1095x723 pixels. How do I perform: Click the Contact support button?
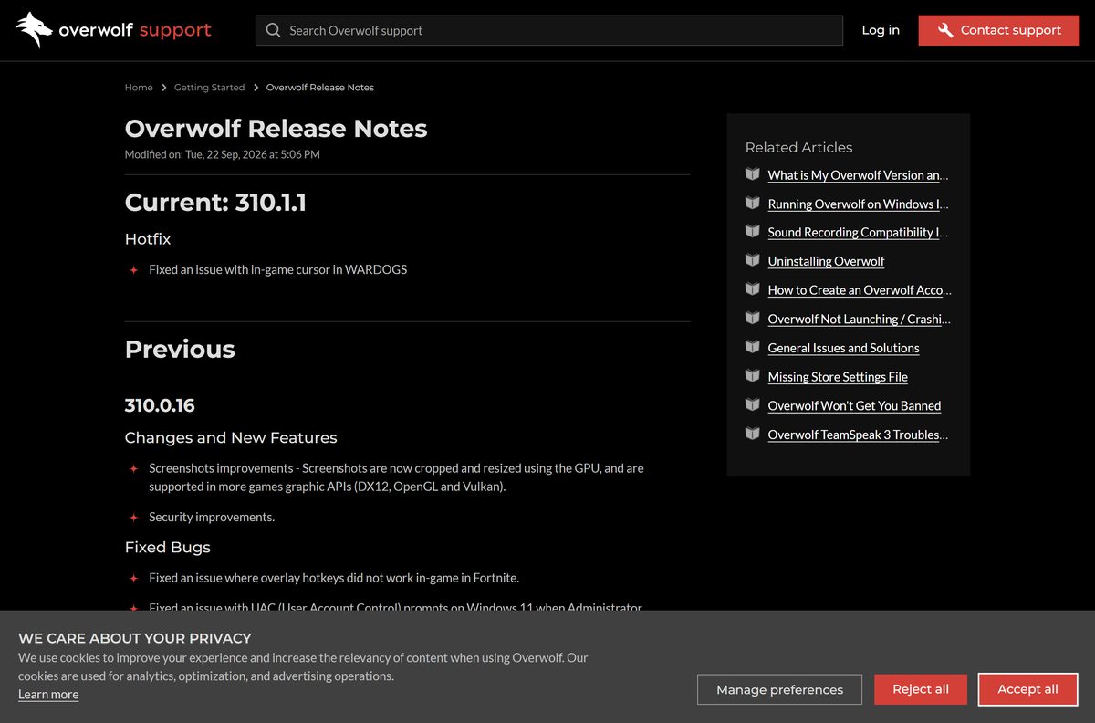click(x=999, y=30)
